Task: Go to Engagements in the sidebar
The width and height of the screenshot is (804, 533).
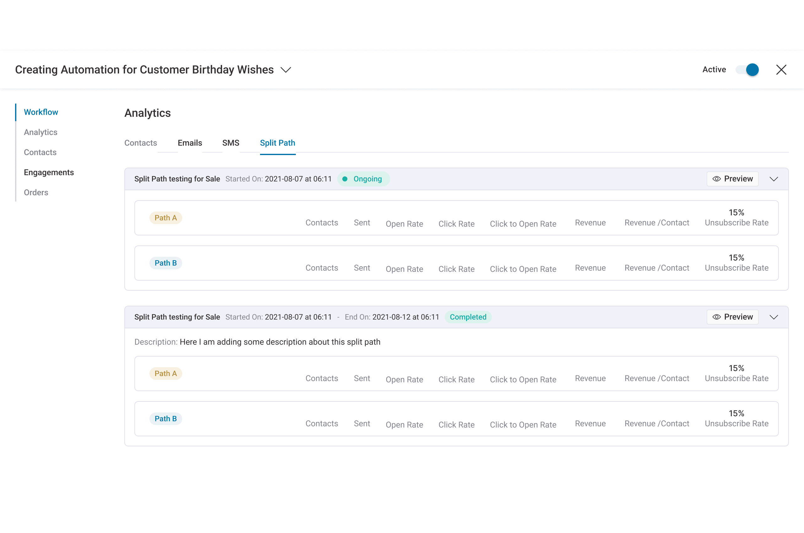Action: 49,172
